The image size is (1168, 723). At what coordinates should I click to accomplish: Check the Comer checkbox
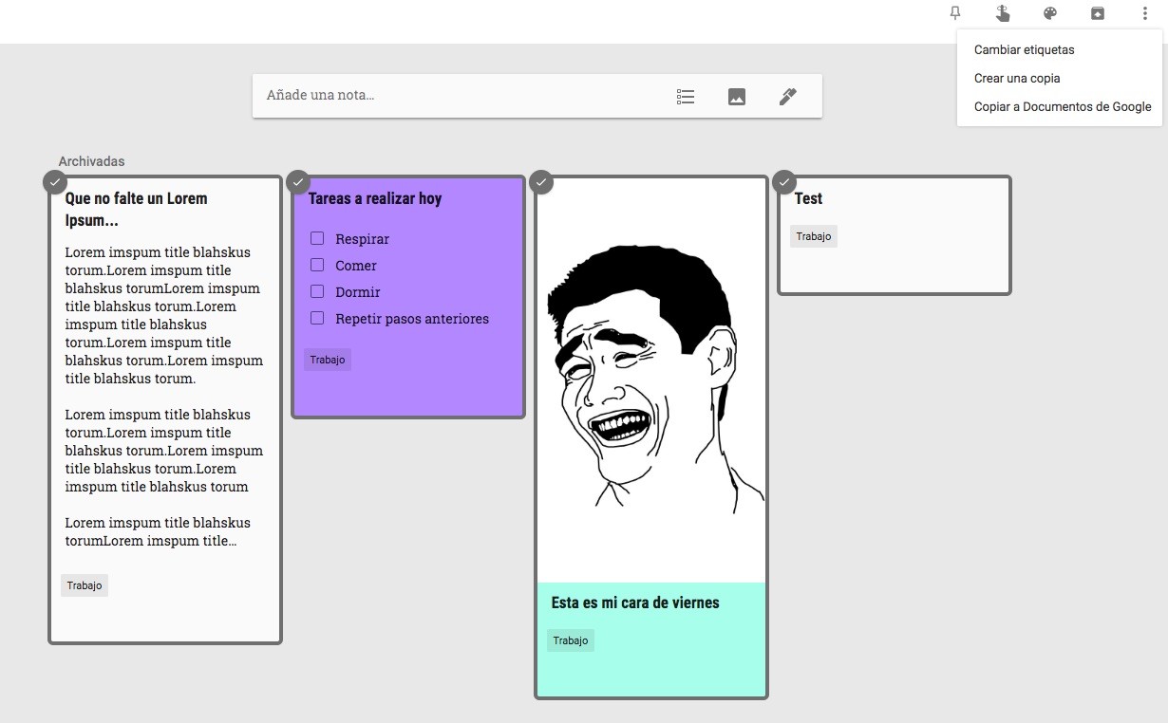click(x=317, y=265)
